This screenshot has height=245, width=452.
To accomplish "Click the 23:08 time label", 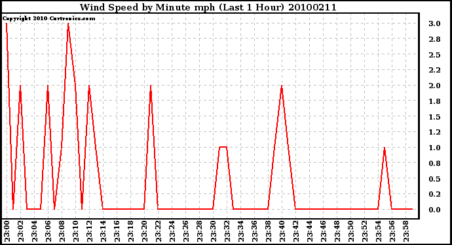I will [x=62, y=231].
